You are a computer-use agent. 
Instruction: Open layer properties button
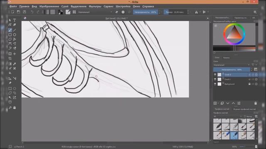pyautogui.click(x=239, y=103)
